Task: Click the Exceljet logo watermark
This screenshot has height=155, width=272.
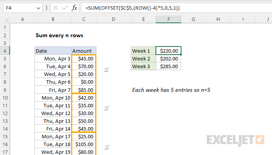Action: click(235, 140)
